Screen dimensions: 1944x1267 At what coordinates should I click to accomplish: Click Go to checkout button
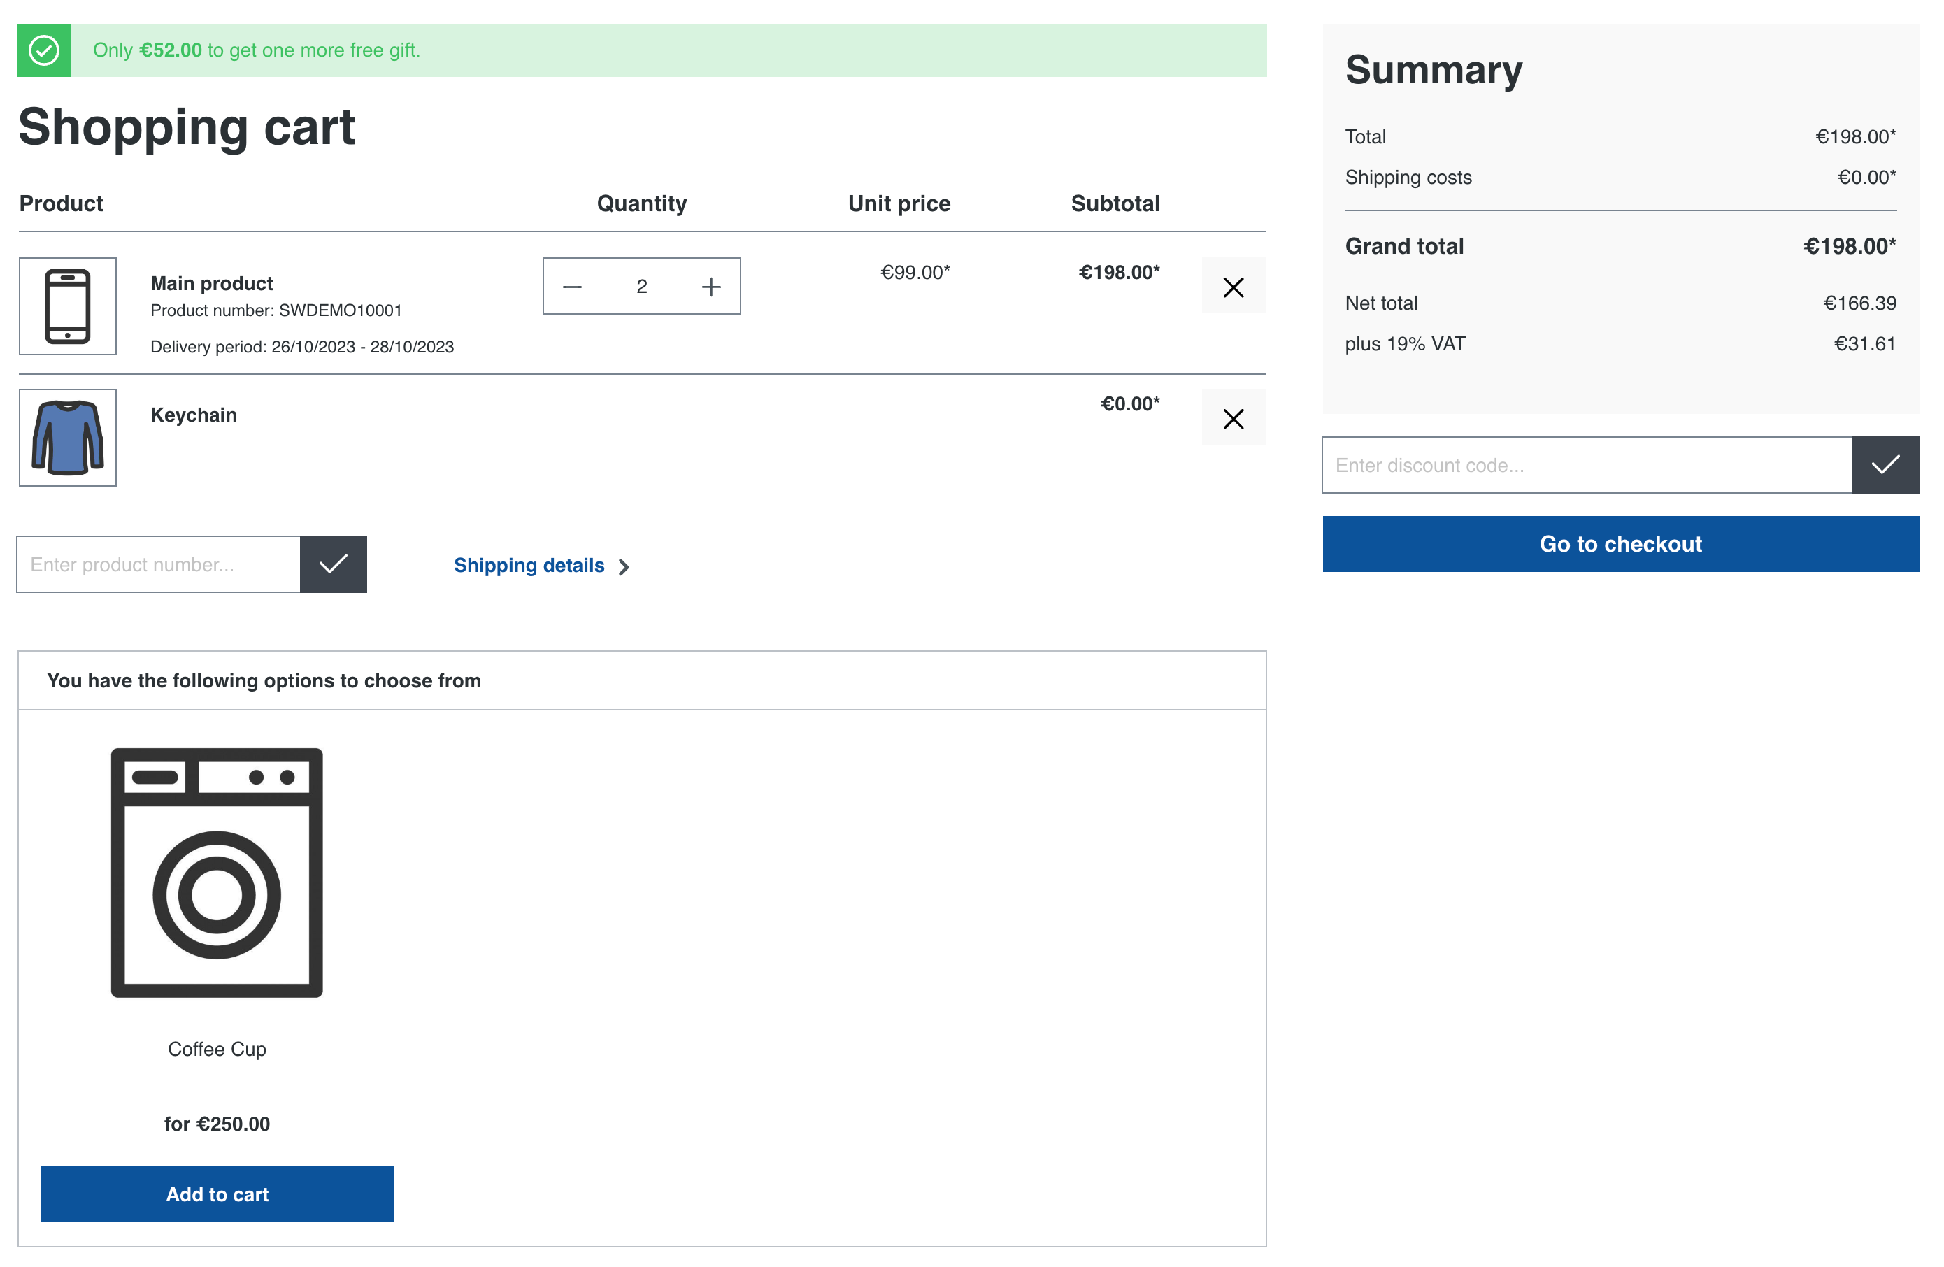(x=1620, y=544)
